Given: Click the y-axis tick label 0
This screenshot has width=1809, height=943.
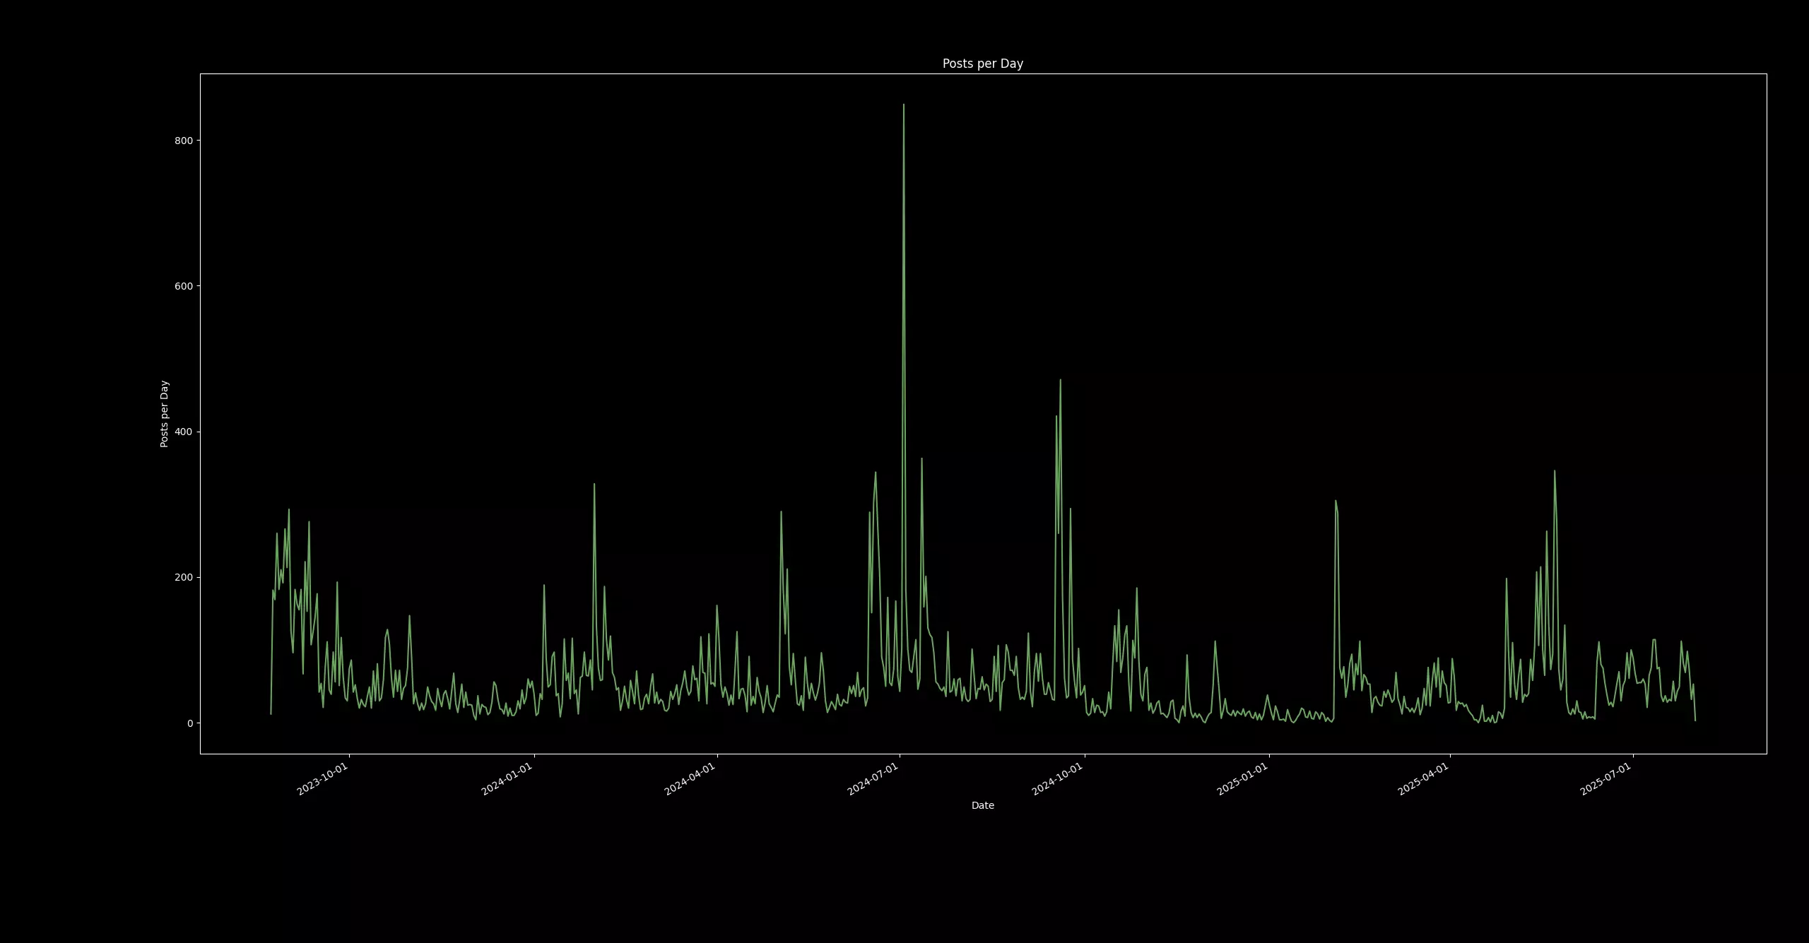Looking at the screenshot, I should (190, 723).
